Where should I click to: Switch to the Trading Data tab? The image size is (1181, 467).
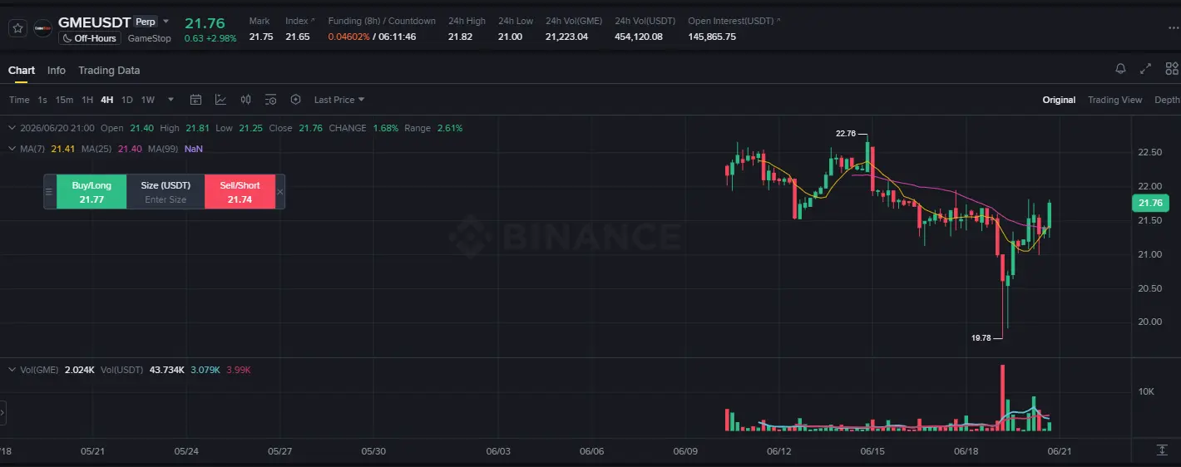click(x=109, y=71)
